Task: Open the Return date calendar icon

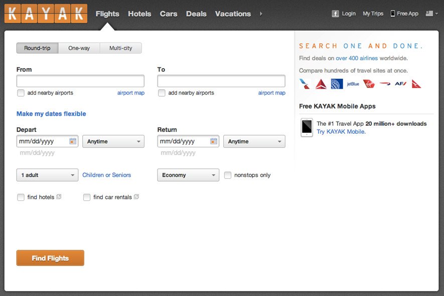Action: point(214,141)
